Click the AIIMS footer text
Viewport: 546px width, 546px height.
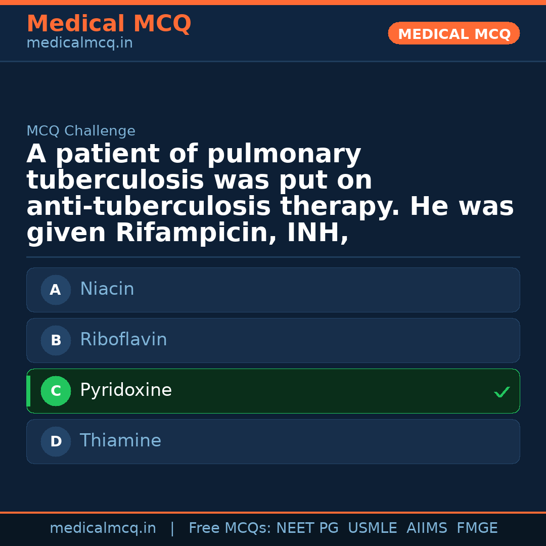427,528
